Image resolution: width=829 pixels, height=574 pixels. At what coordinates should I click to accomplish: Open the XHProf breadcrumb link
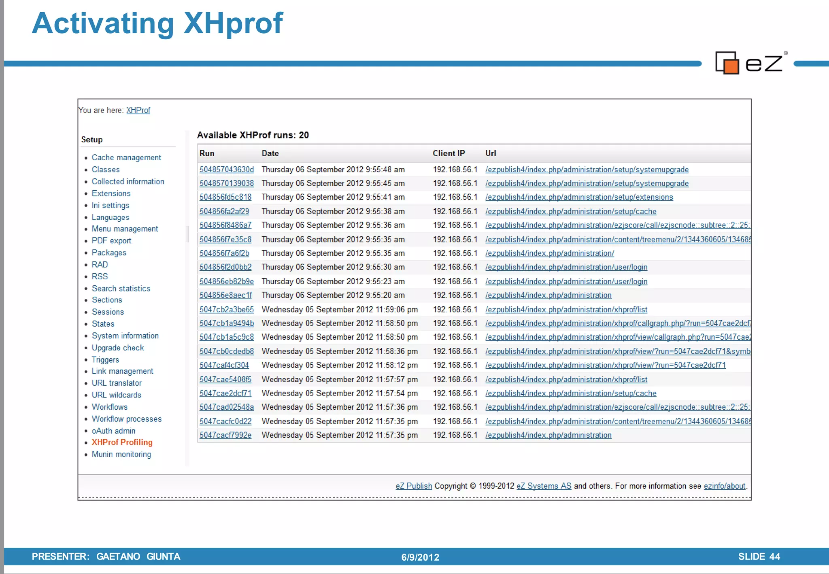[138, 110]
